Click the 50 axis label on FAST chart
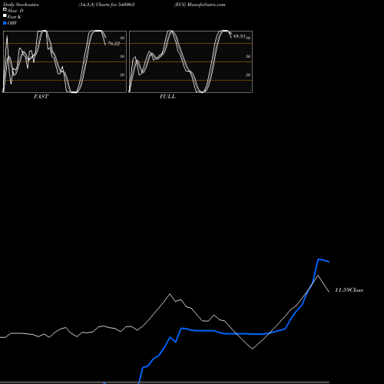The height and width of the screenshot is (384, 384). pos(122,56)
